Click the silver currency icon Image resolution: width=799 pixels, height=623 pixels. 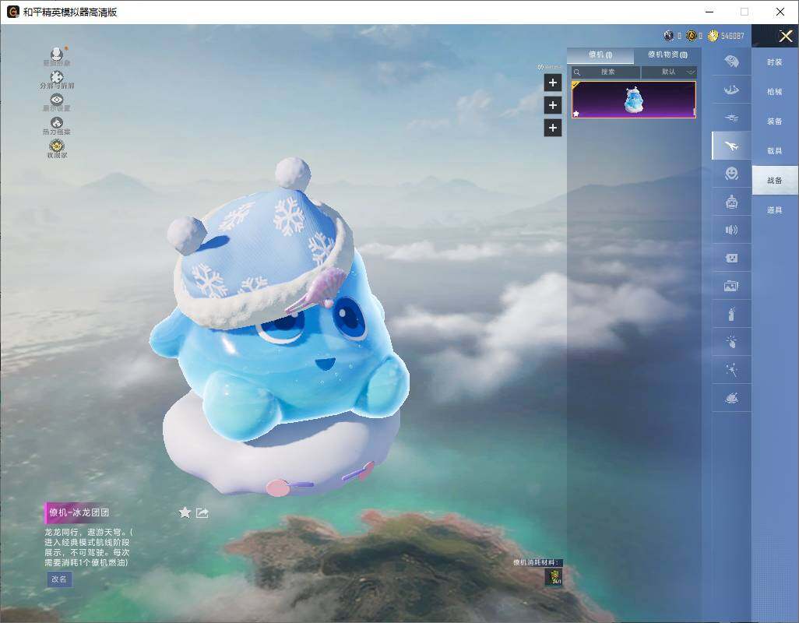click(x=669, y=36)
